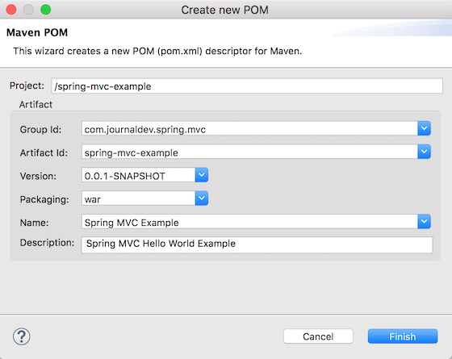
Task: Click inside the Artifact Id text field
Action: point(249,152)
